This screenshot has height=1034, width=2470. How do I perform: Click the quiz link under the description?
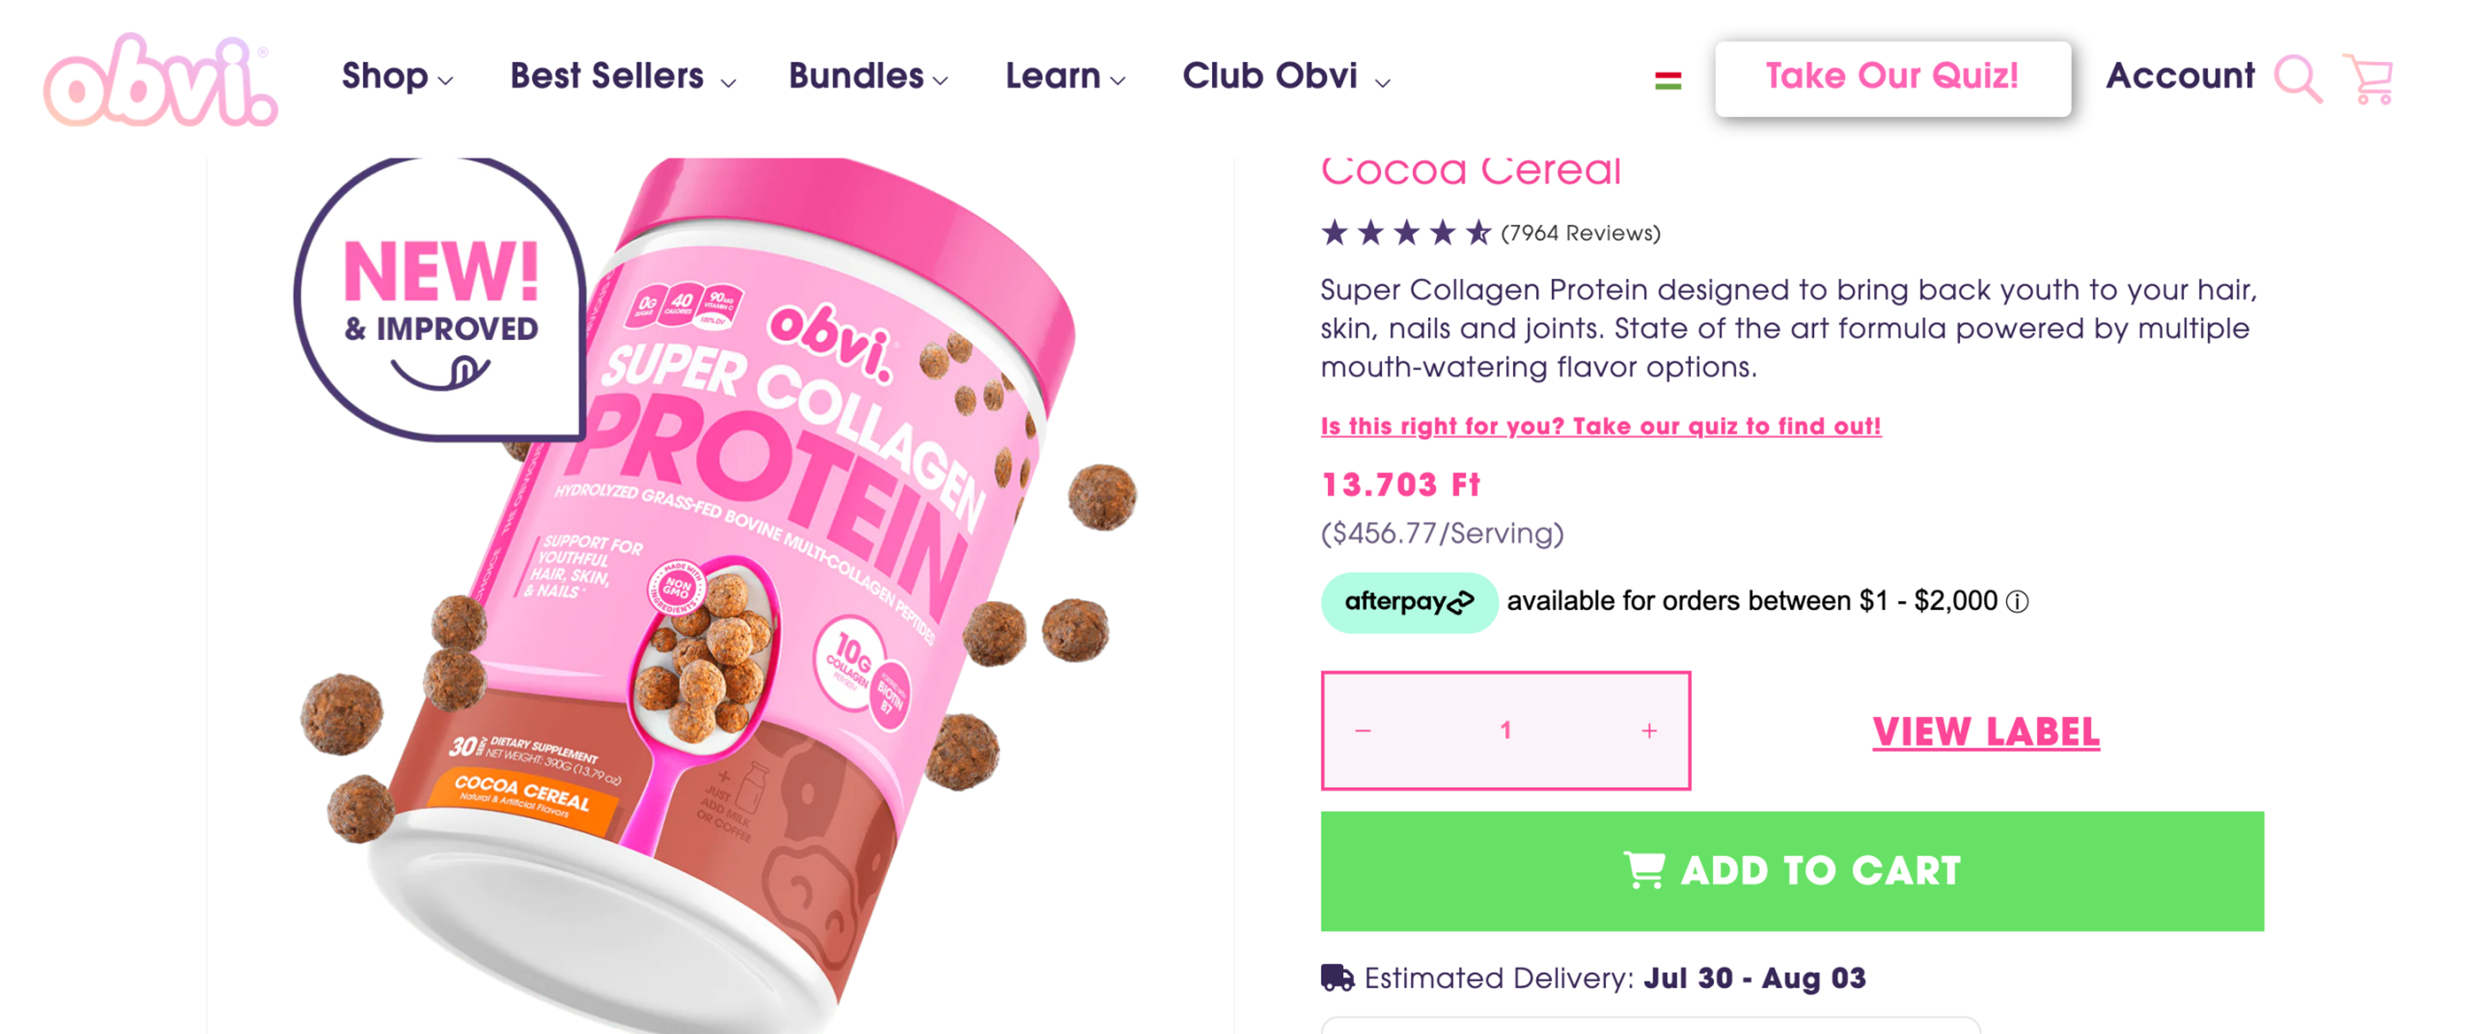pos(1599,426)
